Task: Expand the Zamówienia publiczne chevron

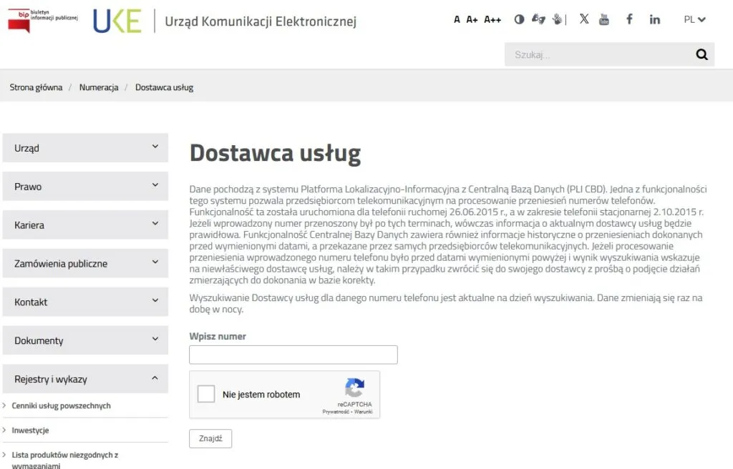Action: (155, 262)
